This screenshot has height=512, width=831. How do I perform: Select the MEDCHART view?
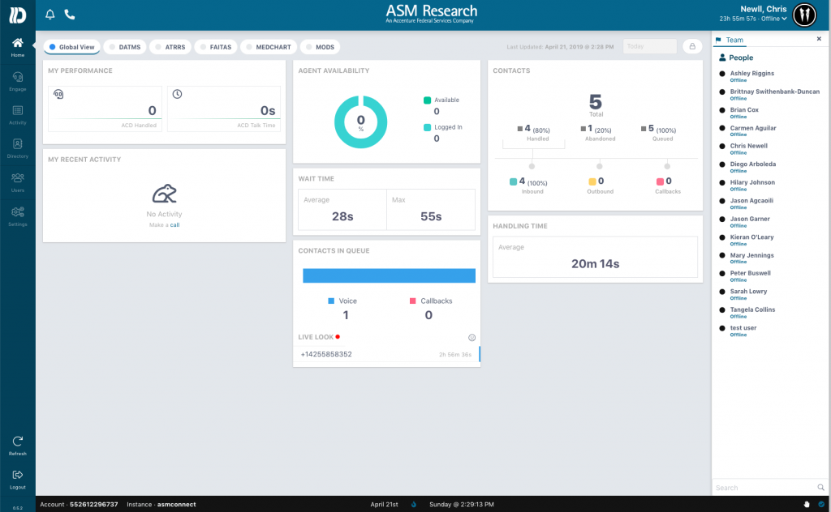(268, 47)
